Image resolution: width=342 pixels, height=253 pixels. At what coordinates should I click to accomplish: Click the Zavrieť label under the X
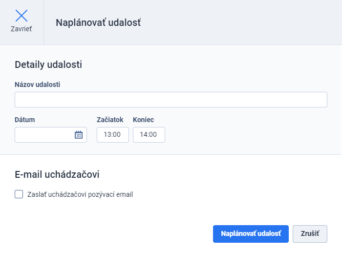(x=21, y=29)
